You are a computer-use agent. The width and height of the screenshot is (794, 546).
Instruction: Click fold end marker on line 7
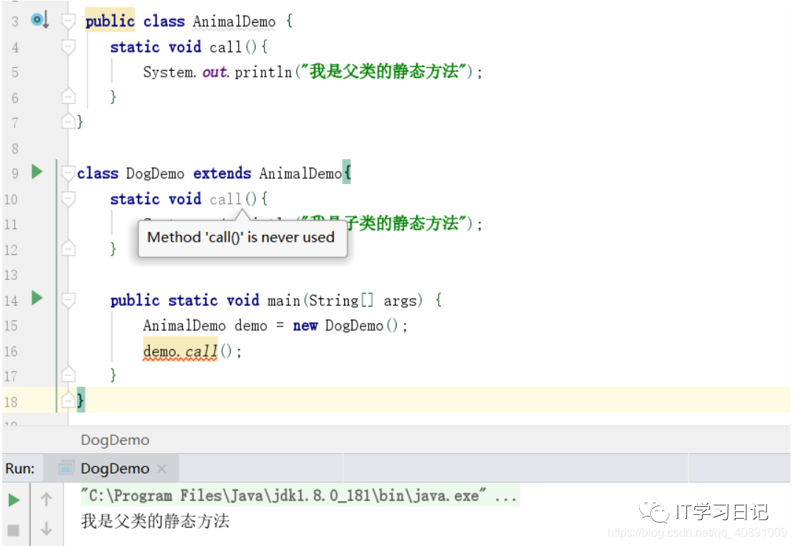69,122
